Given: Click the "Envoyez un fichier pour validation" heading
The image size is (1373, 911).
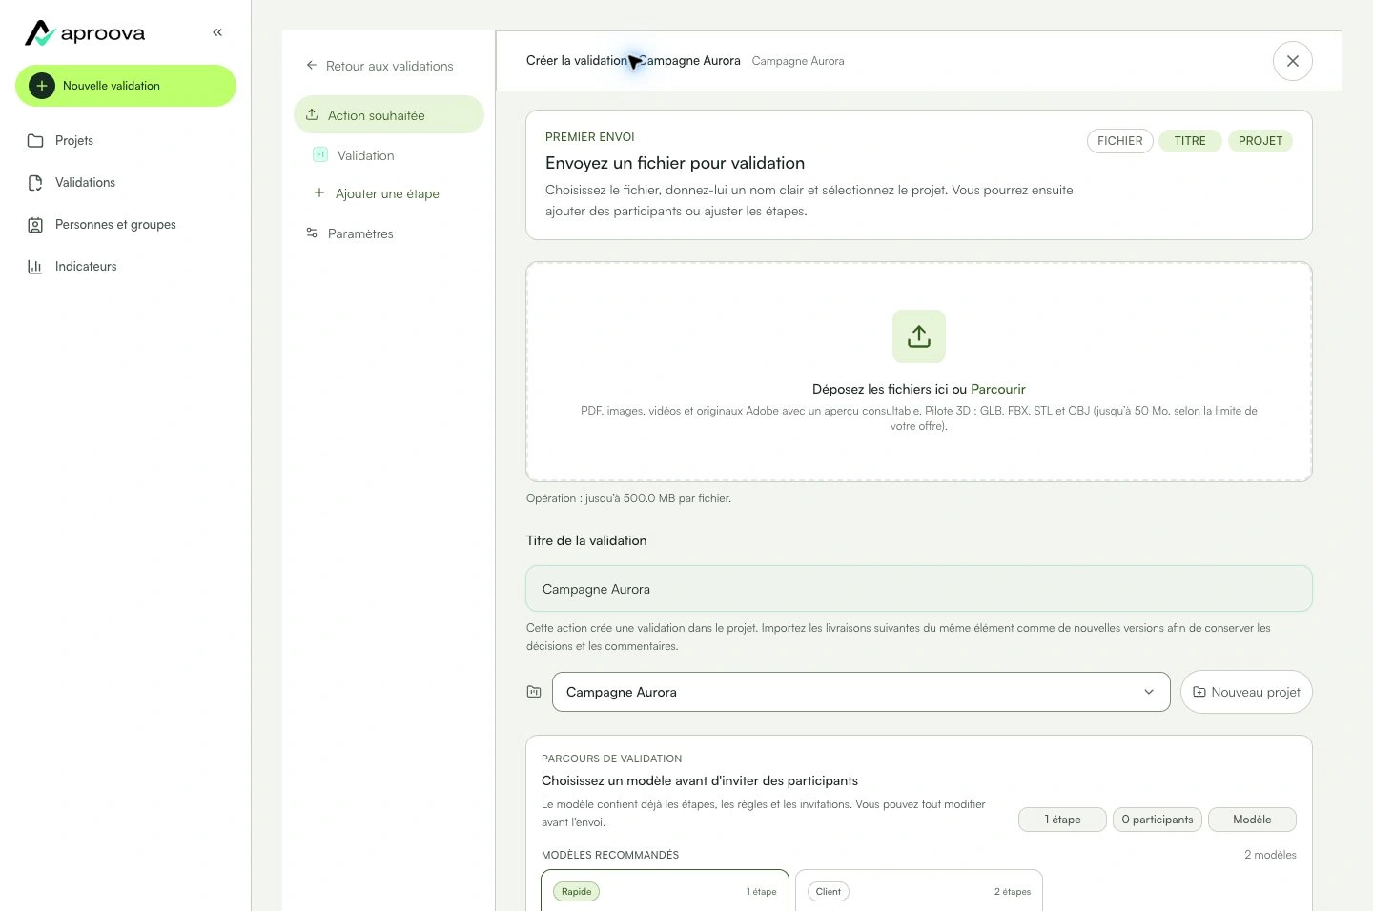Looking at the screenshot, I should 675,163.
